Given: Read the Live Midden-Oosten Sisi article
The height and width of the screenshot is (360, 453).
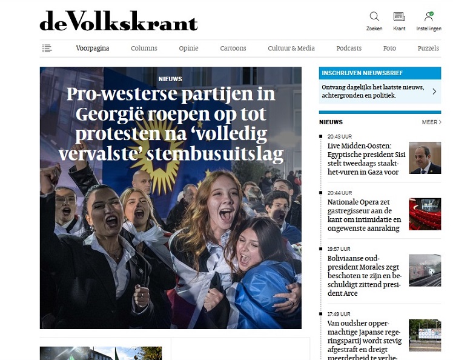Looking at the screenshot, I should click(x=366, y=159).
